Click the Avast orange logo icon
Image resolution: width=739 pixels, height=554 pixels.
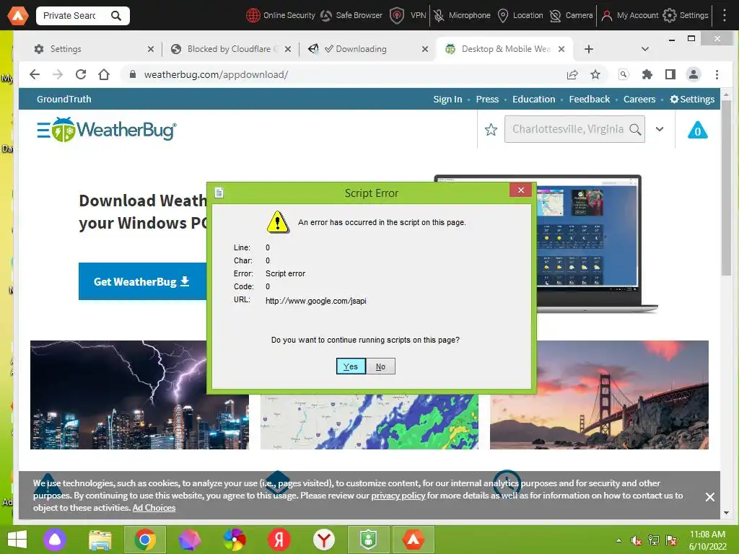tap(17, 16)
